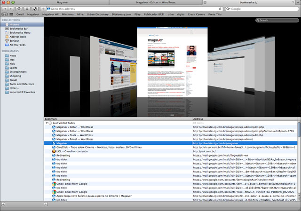This screenshot has width=301, height=211.
Task: Click the centered Magaiver Cover Flow preview
Action: [172, 63]
